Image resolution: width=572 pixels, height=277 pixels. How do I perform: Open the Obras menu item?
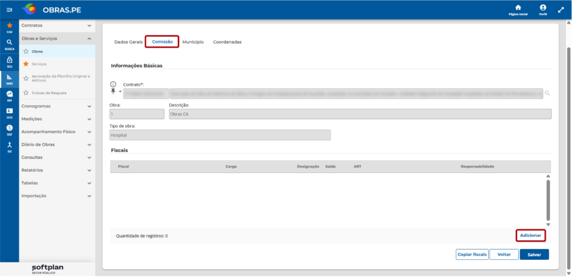[x=57, y=51]
